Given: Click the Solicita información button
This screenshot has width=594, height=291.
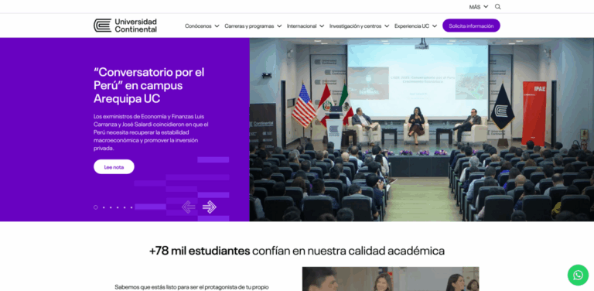Looking at the screenshot, I should click(471, 26).
